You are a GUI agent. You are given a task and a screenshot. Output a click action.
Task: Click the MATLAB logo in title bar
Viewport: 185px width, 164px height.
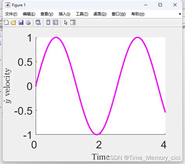click(7, 5)
